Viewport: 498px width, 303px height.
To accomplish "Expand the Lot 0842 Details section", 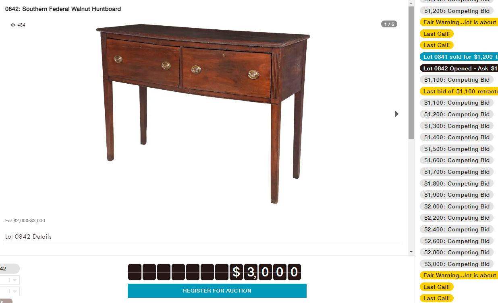I will [x=28, y=237].
